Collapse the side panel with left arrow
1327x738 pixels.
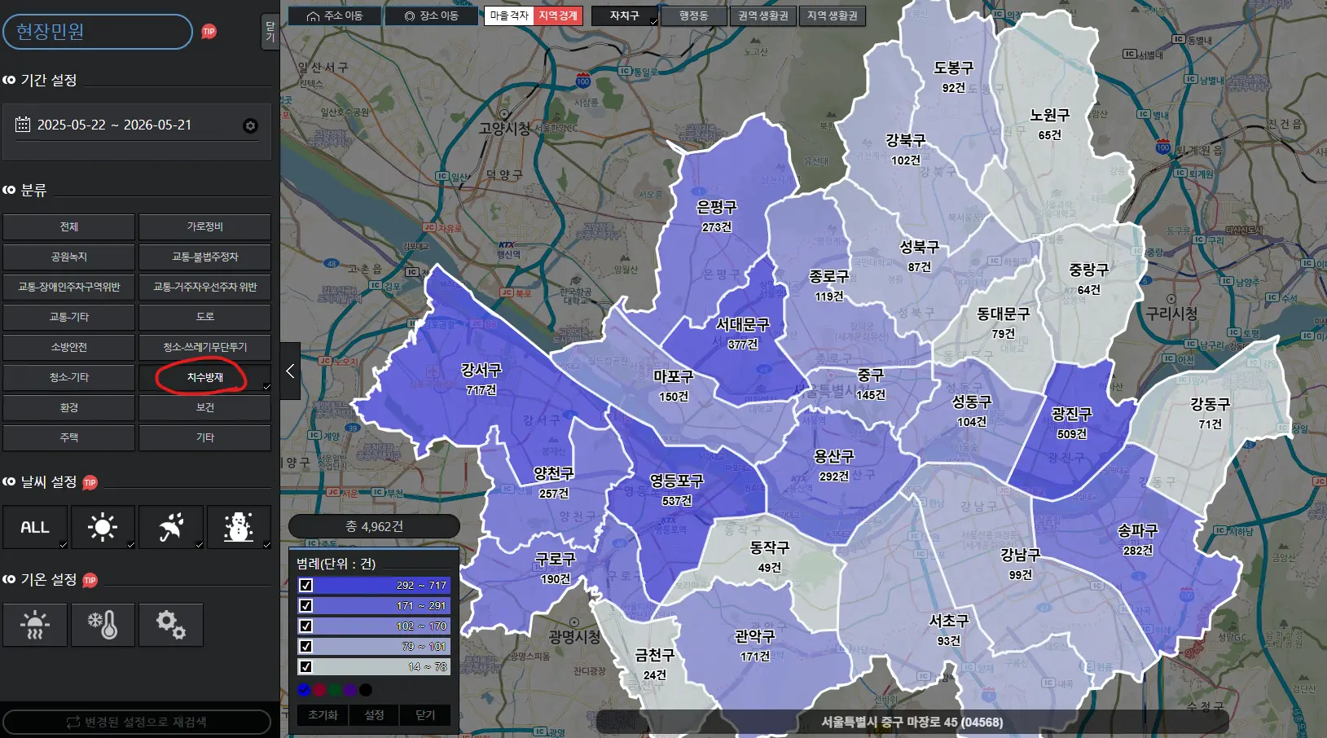pyautogui.click(x=290, y=371)
